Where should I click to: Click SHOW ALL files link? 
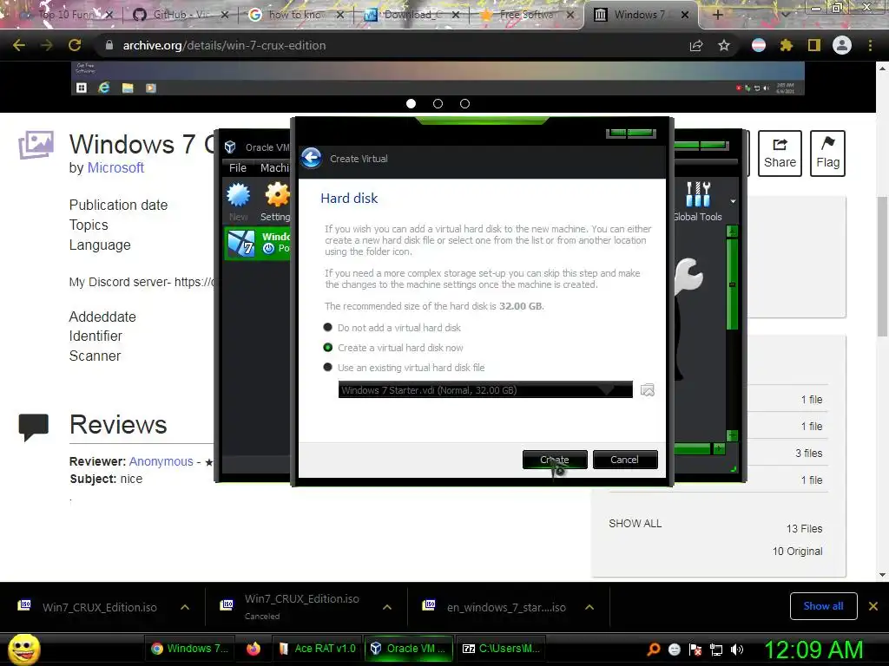click(x=635, y=523)
